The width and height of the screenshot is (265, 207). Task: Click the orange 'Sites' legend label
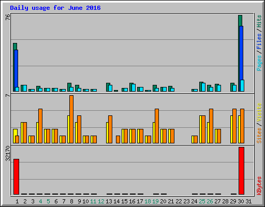pyautogui.click(x=259, y=136)
